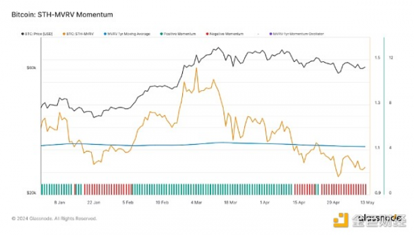Click the blue dot beside Moving Average

pyautogui.click(x=105, y=34)
